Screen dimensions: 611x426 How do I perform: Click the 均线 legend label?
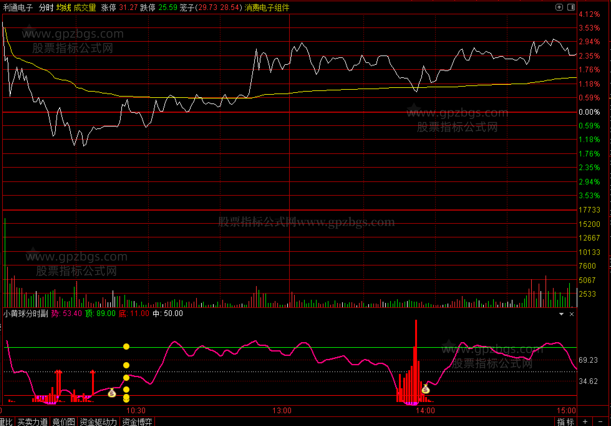pos(64,7)
